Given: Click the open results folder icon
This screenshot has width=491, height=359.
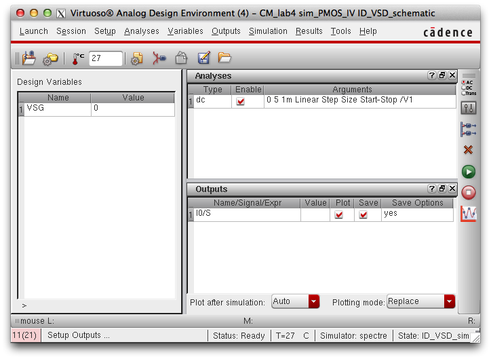Looking at the screenshot, I should [224, 58].
